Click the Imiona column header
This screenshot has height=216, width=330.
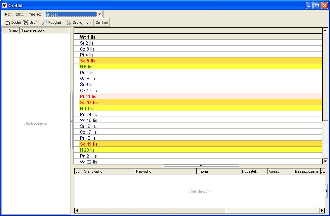tap(219, 171)
